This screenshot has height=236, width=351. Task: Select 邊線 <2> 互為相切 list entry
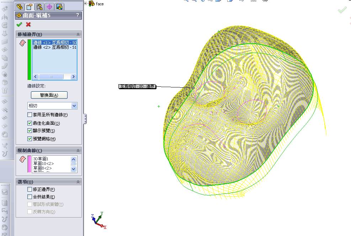coord(55,47)
